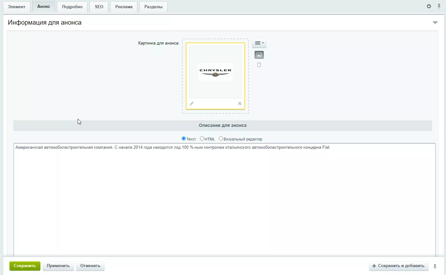Switch to the Подробно tab
Viewport: 446px width, 275px height.
(72, 7)
